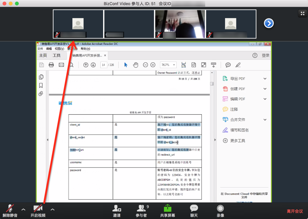The width and height of the screenshot is (308, 219).
Task: Expand 合并文件 chevron
Action: point(265,120)
